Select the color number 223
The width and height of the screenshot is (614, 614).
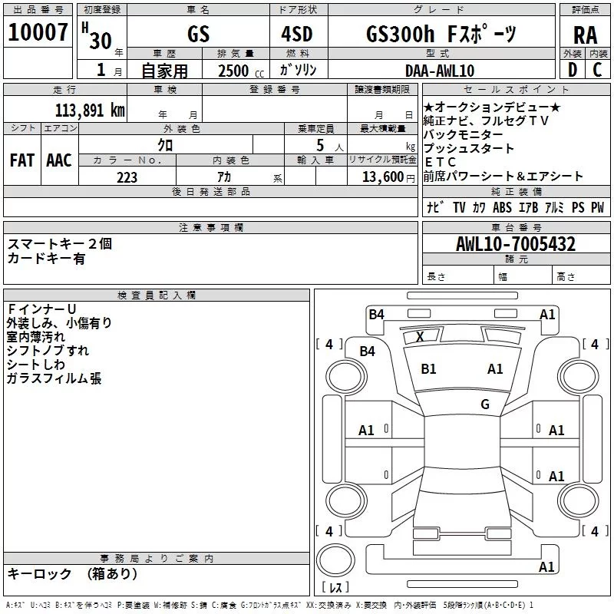pos(127,177)
